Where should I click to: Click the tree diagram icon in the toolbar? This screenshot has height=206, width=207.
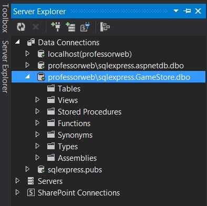click(105, 27)
